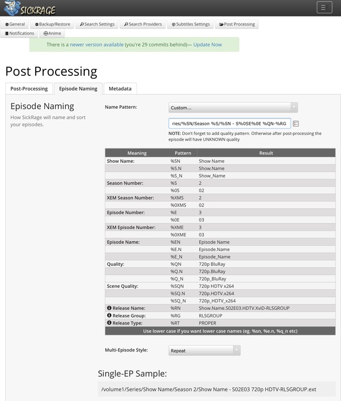Open the General settings page
341x401 pixels.
click(15, 24)
